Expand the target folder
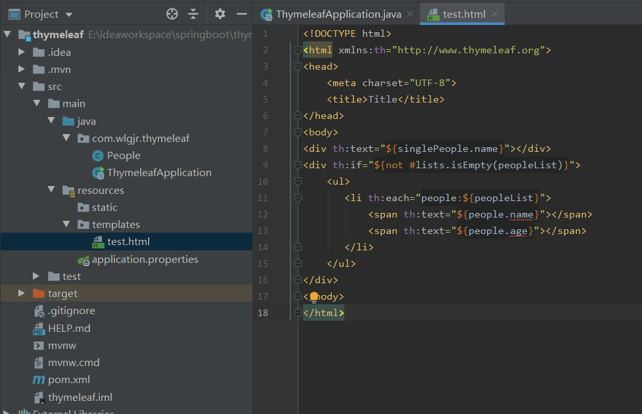The width and height of the screenshot is (642, 414). tap(22, 294)
